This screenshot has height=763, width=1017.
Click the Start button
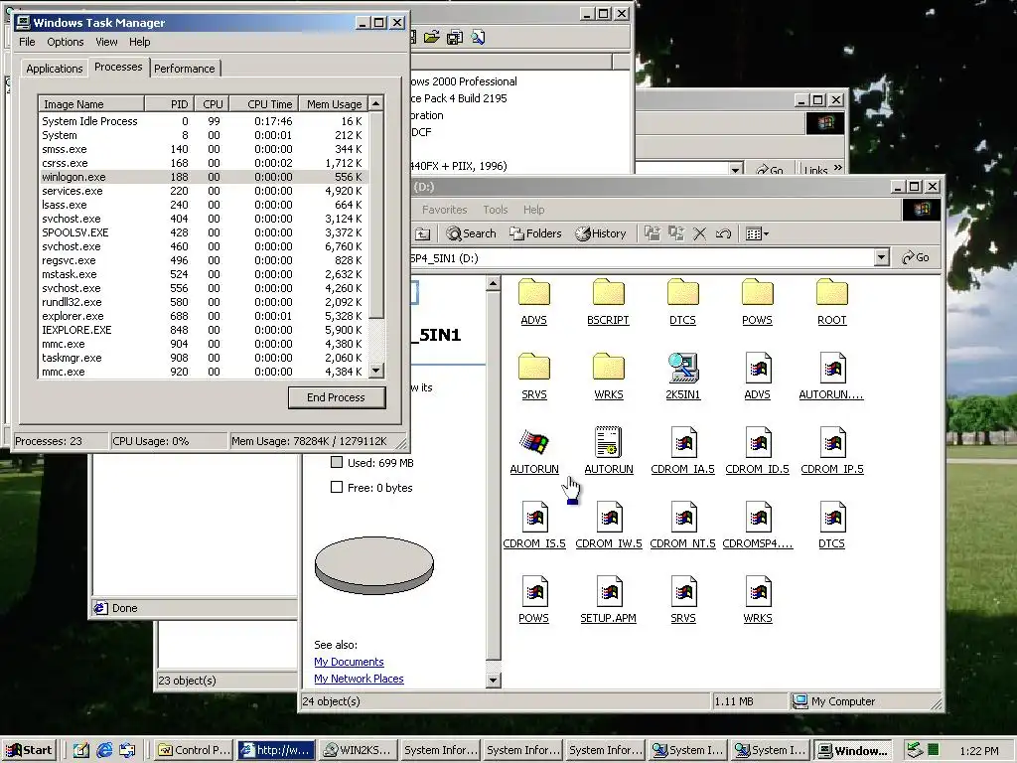[x=29, y=750]
